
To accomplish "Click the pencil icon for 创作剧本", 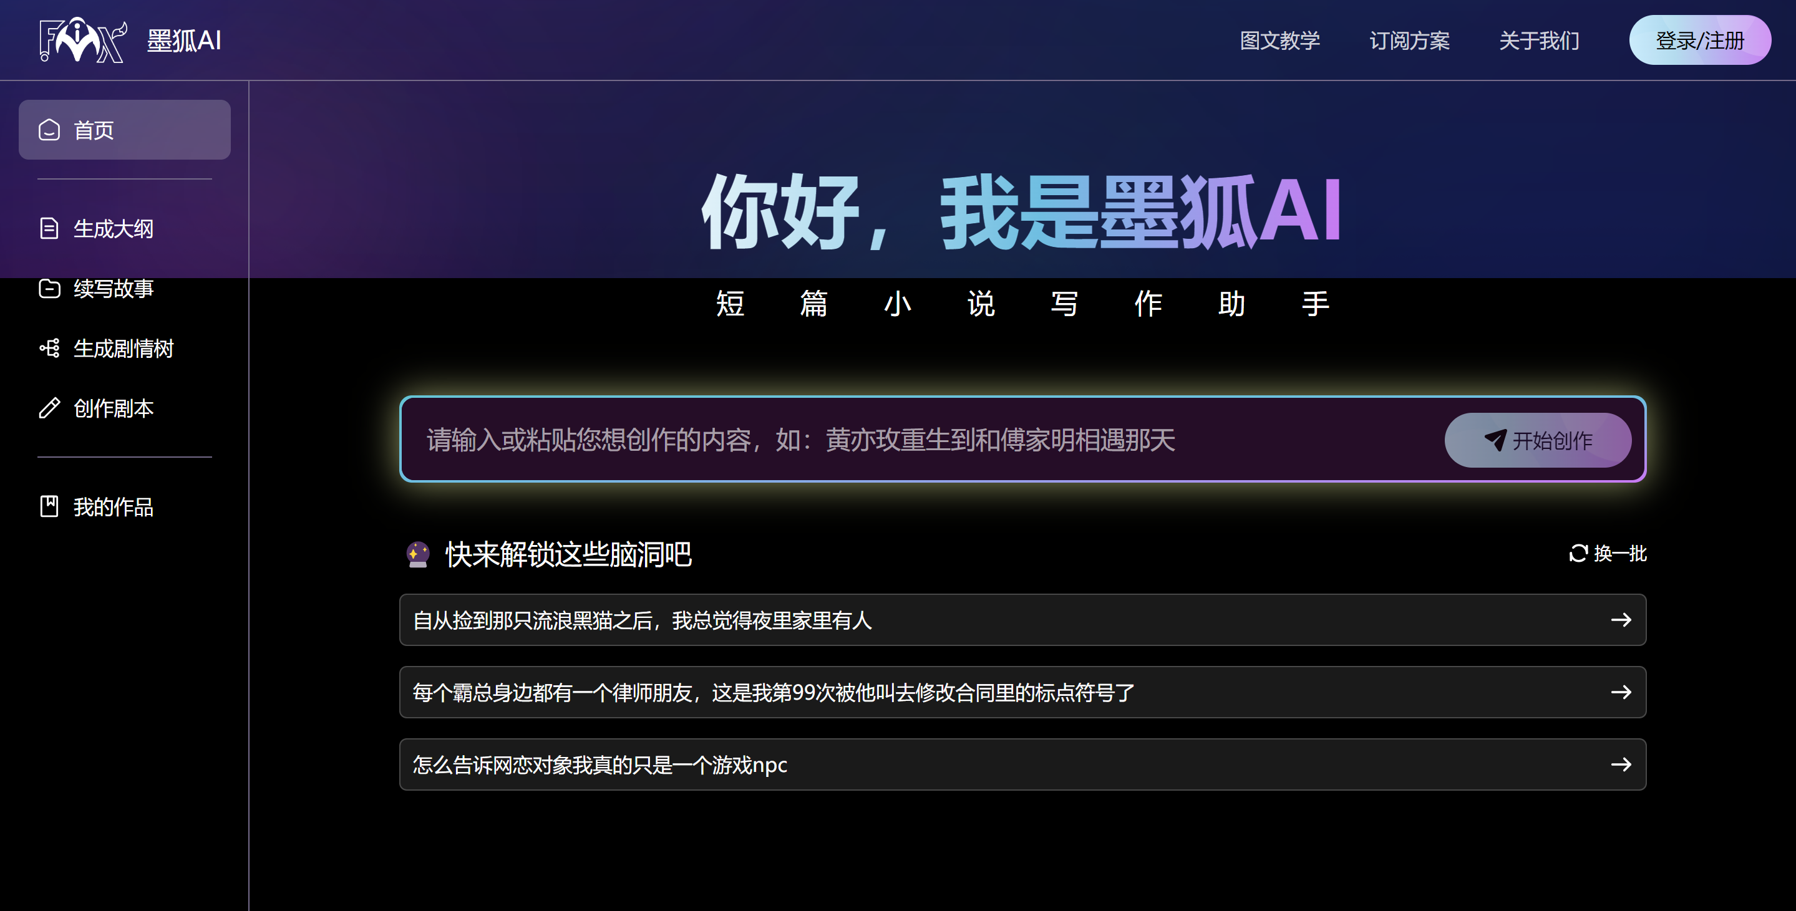I will point(49,408).
